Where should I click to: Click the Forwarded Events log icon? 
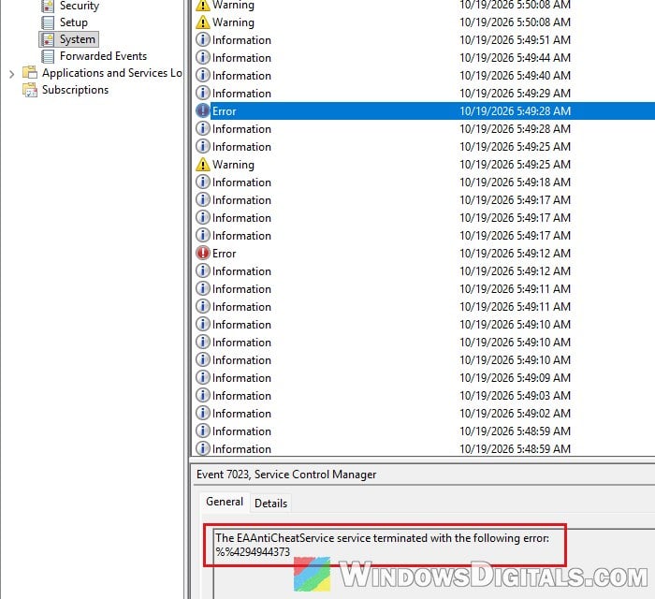[x=48, y=56]
